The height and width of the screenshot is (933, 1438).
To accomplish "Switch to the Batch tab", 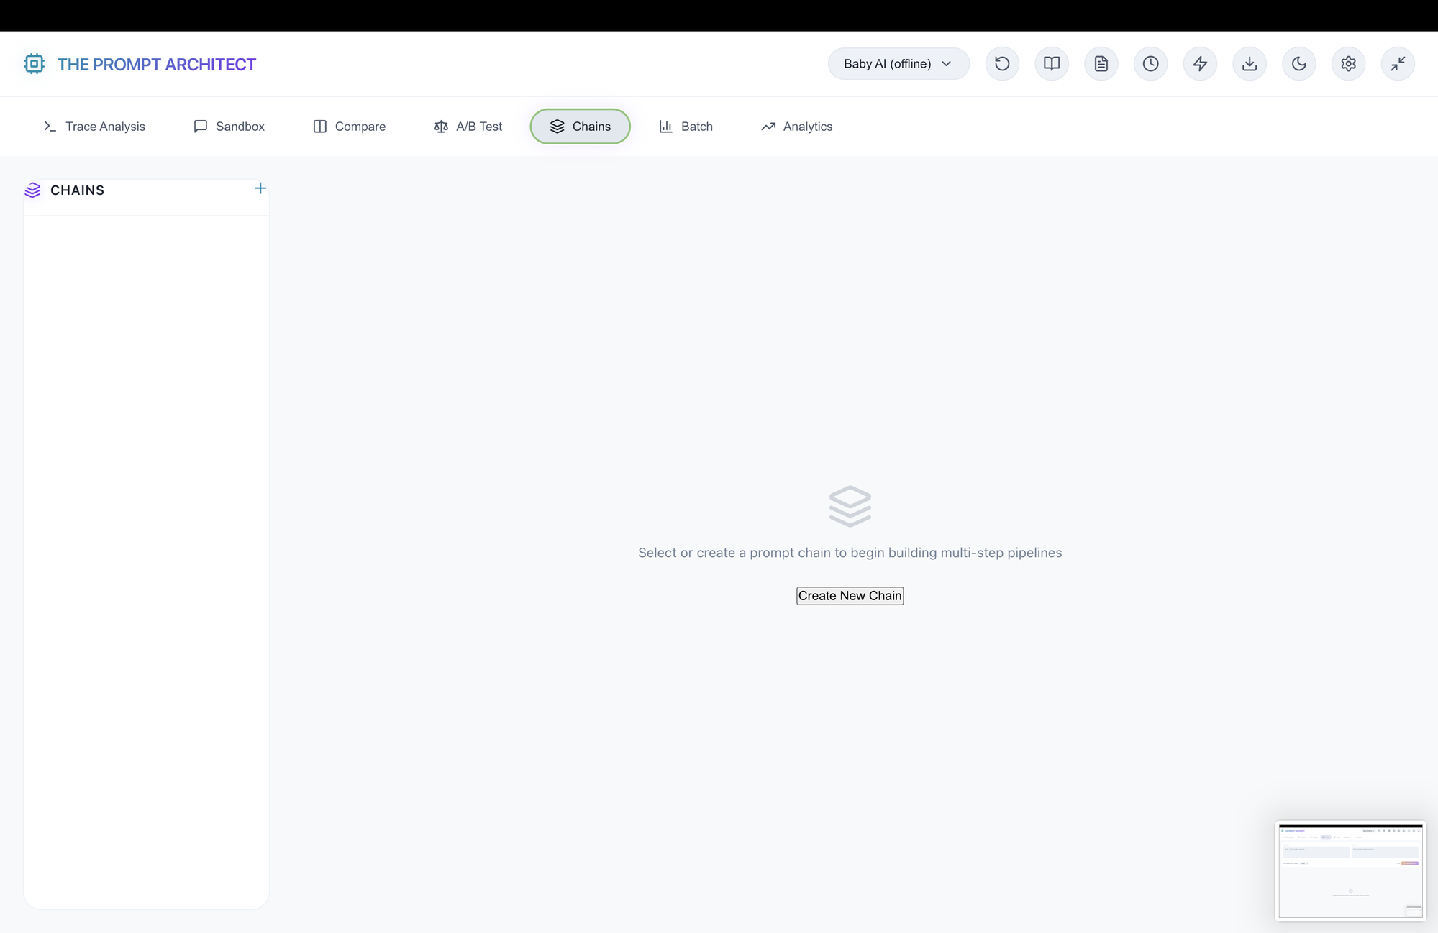I will 686,127.
